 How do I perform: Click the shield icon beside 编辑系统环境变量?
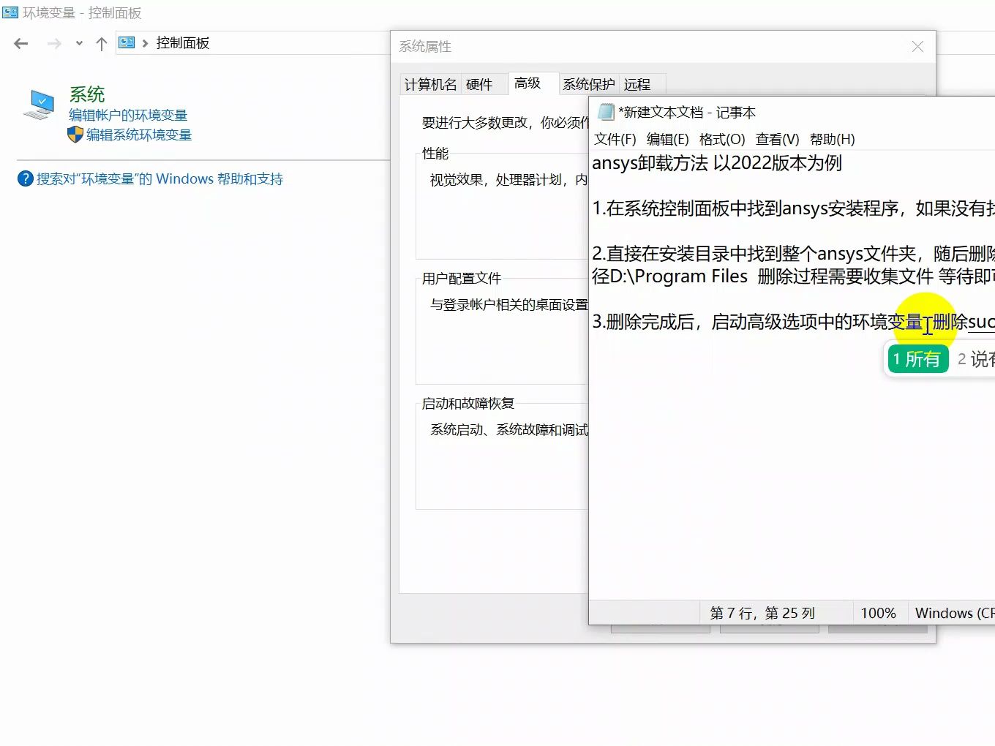[x=75, y=135]
